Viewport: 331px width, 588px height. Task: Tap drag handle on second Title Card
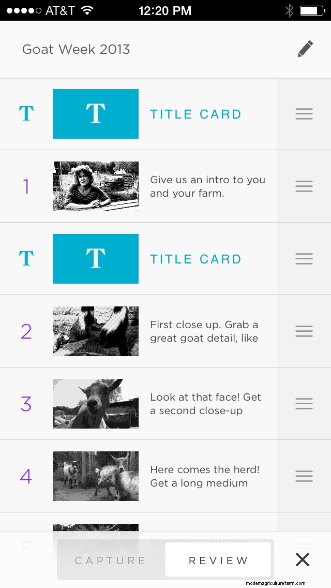click(304, 259)
